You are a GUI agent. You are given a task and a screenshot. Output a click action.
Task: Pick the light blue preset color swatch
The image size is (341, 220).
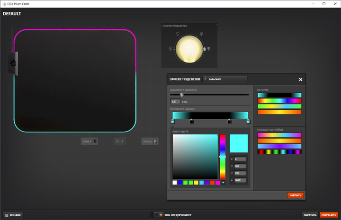(202, 183)
